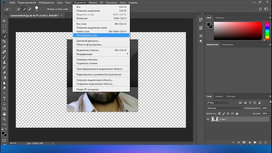The width and height of the screenshot is (272, 153).
Task: Open the 'Файл' menu
Action: point(12,3)
